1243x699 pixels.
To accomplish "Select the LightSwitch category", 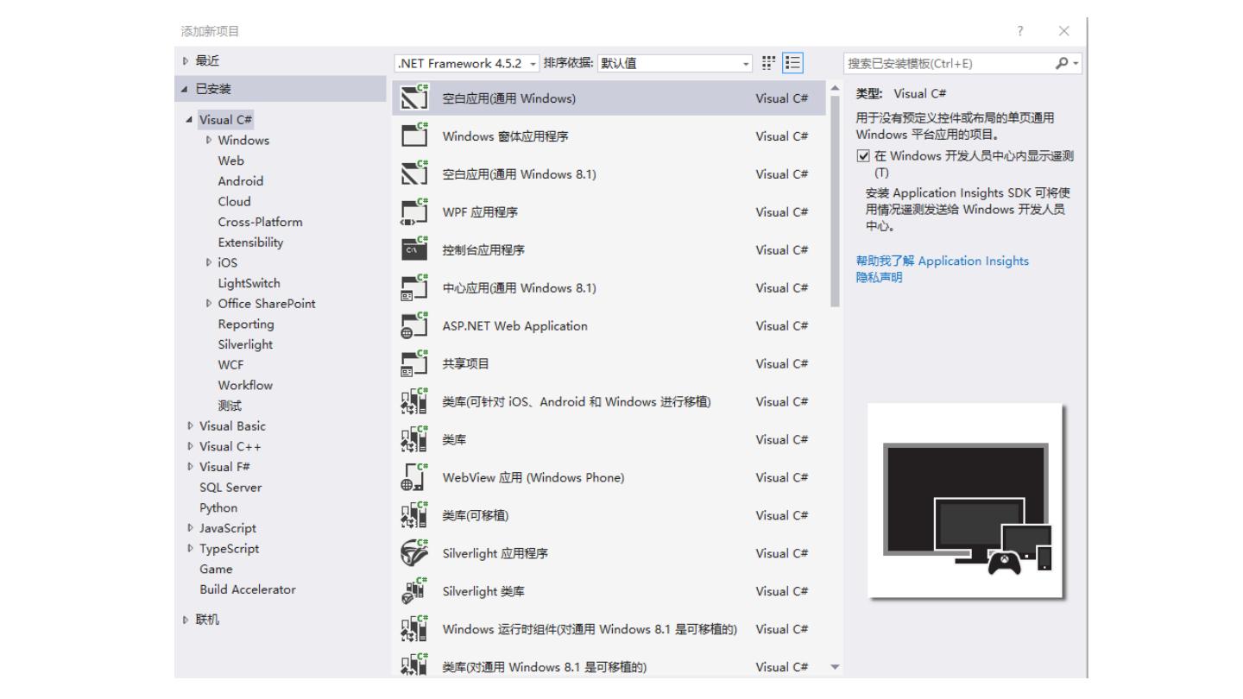I will tap(249, 283).
